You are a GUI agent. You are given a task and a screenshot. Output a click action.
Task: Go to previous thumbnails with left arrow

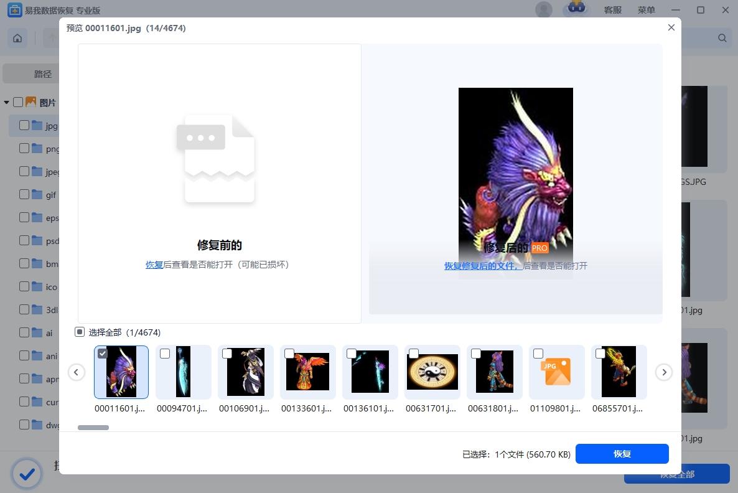77,372
